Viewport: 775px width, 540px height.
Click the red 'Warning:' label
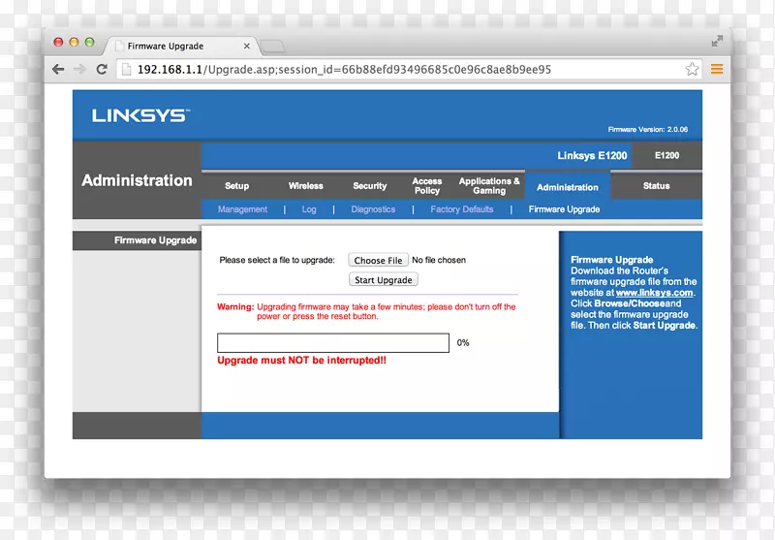[235, 307]
